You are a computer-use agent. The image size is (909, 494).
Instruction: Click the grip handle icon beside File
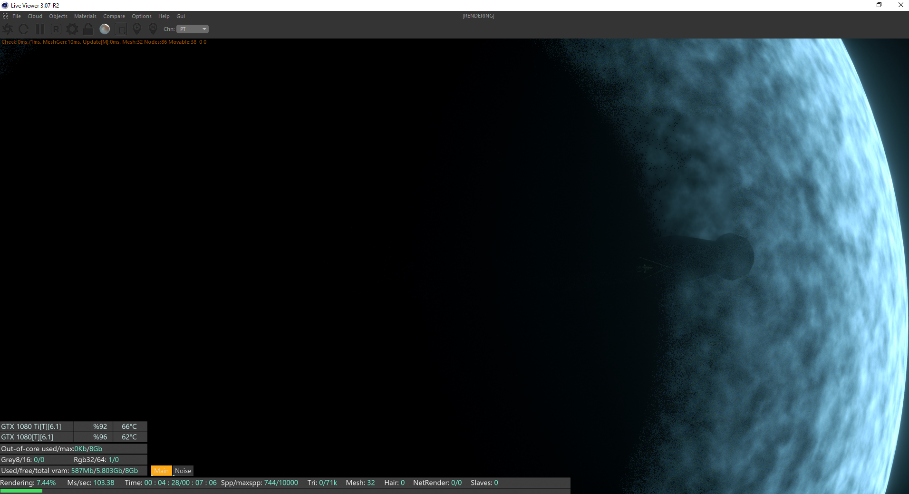click(5, 16)
